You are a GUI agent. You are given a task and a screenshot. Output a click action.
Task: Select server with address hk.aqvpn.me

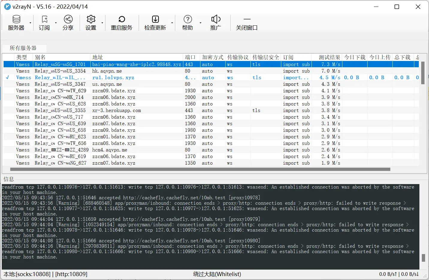[x=211, y=71]
